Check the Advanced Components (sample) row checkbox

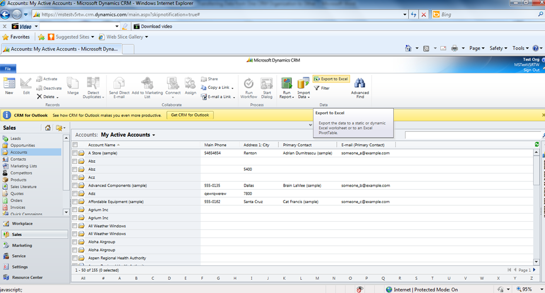75,186
